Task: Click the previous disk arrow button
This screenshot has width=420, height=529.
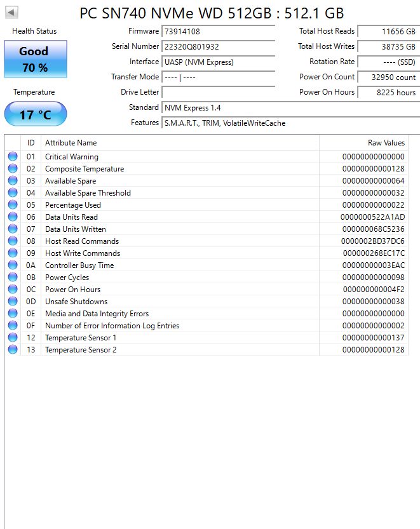Action: point(11,13)
